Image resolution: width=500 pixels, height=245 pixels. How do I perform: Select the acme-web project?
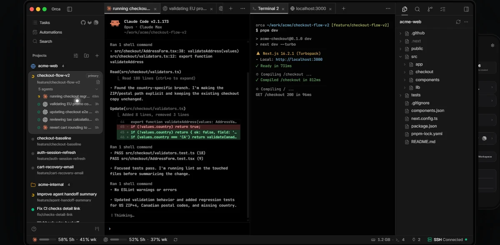point(48,66)
